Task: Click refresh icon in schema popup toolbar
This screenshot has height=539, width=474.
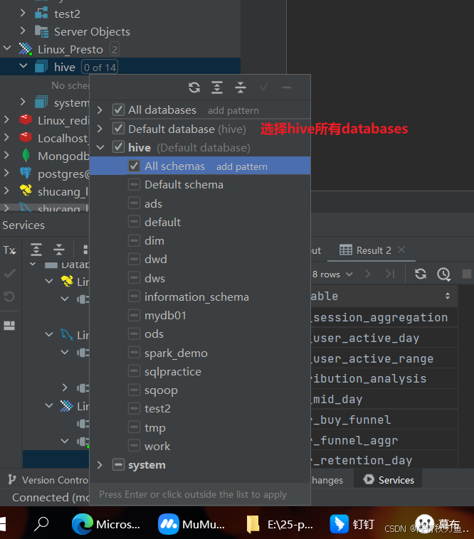Action: click(x=194, y=87)
